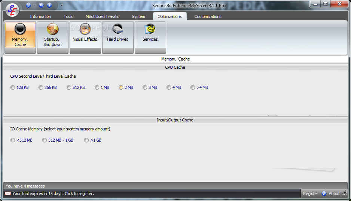The image size is (351, 201).
Task: Click Register in the status bar
Action: click(311, 194)
